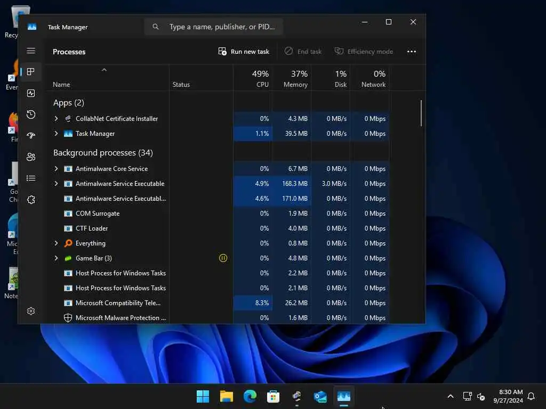
Task: Open the notifications bell icon
Action: click(x=532, y=396)
